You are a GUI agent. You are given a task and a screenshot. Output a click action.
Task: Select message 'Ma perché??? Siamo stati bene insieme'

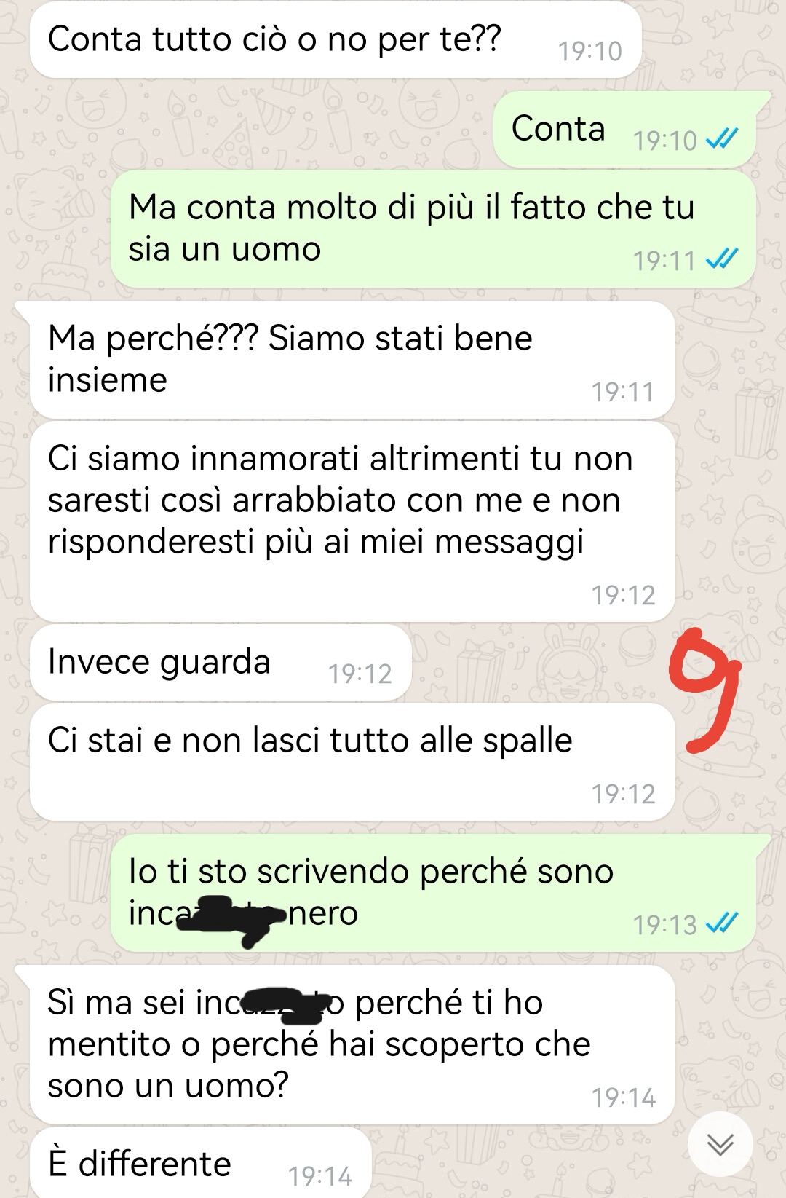pos(352,360)
